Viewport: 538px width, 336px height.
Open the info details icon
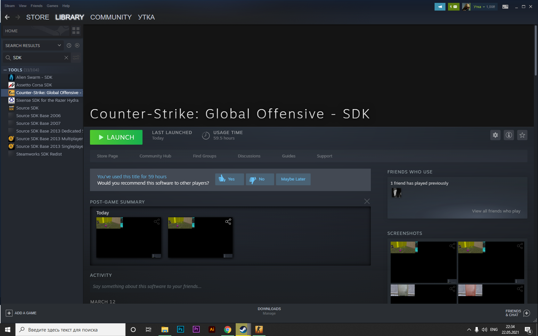click(x=509, y=135)
